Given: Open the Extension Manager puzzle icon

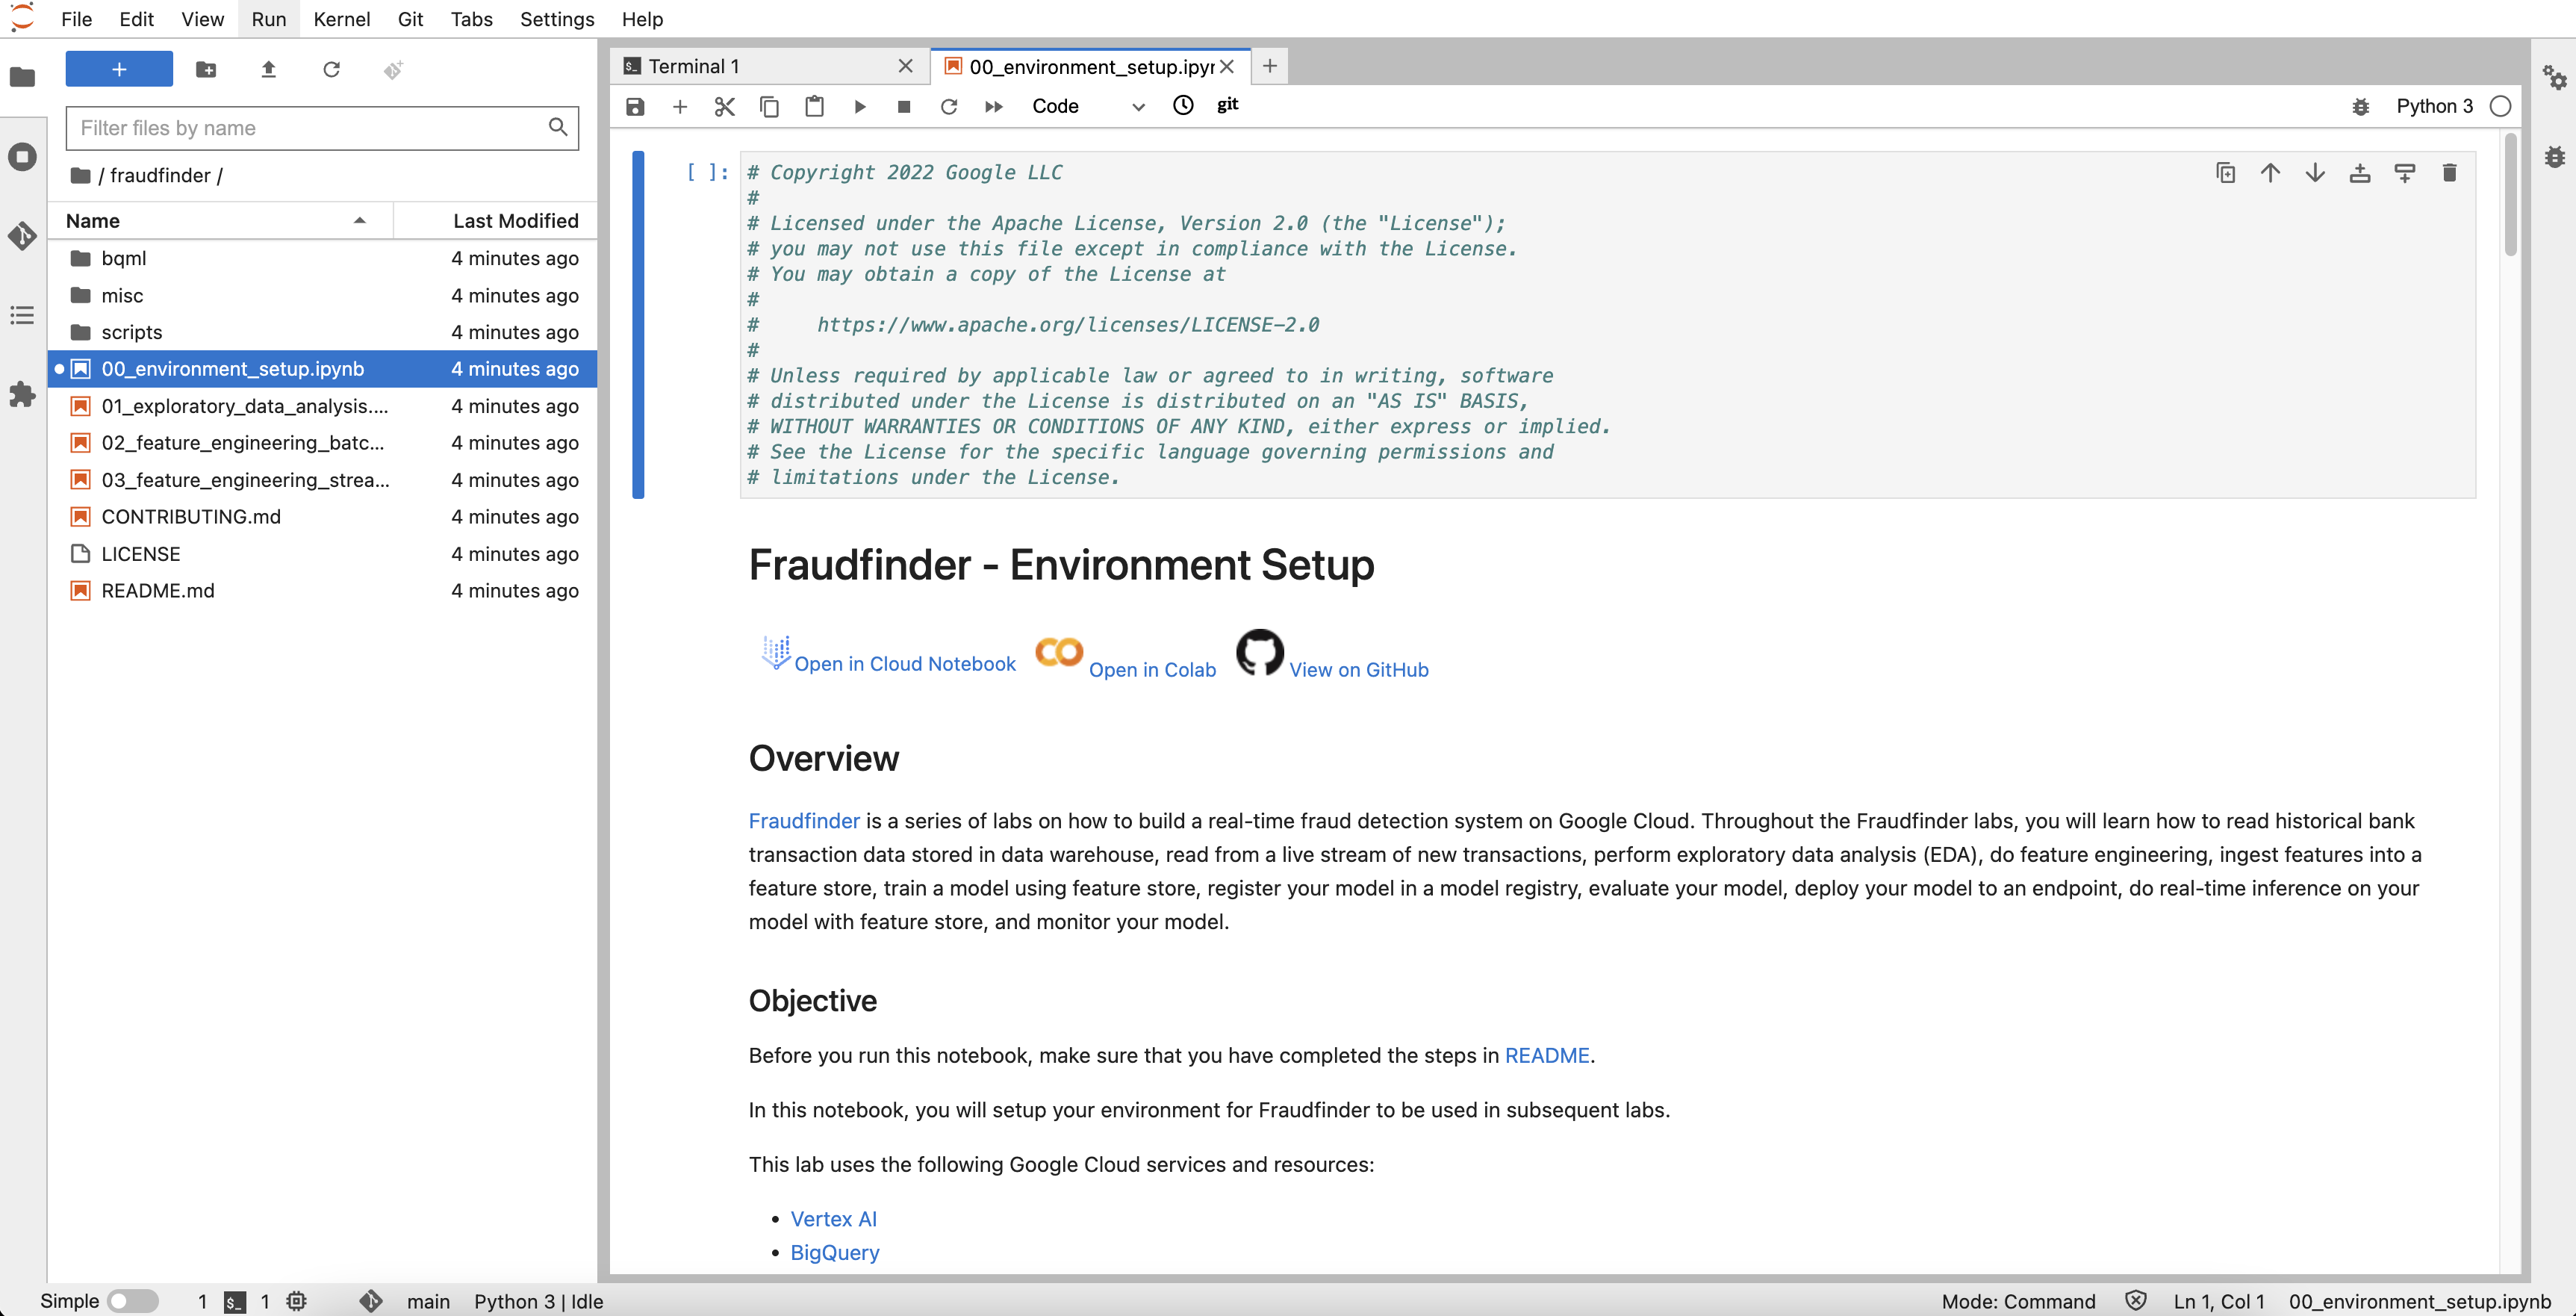Looking at the screenshot, I should (22, 394).
